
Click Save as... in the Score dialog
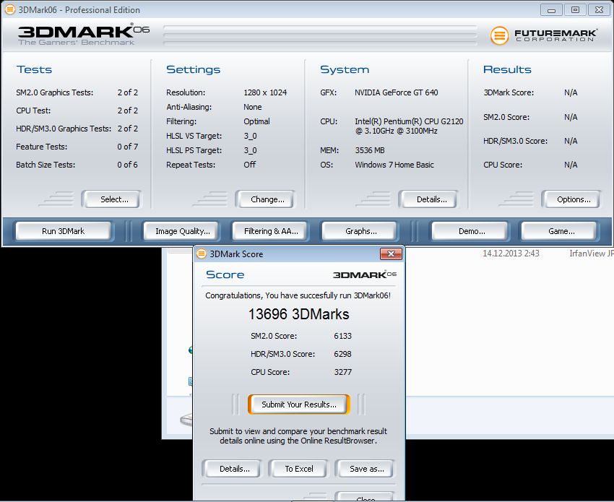pos(366,469)
